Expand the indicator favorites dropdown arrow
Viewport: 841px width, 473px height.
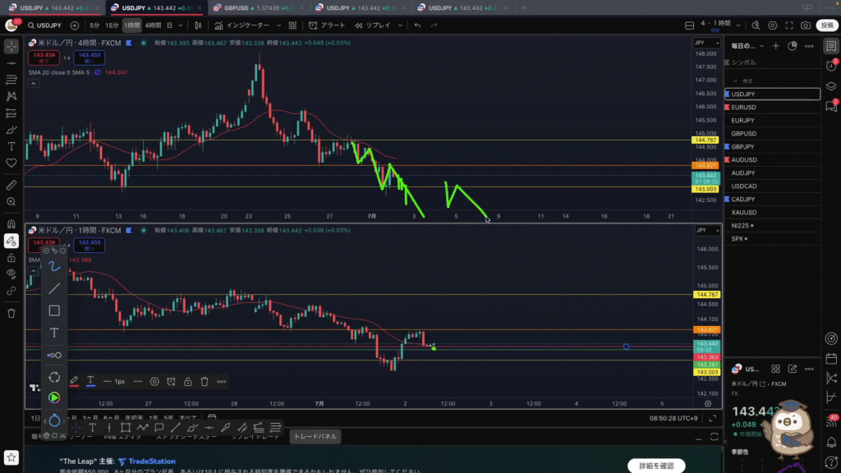coord(279,25)
